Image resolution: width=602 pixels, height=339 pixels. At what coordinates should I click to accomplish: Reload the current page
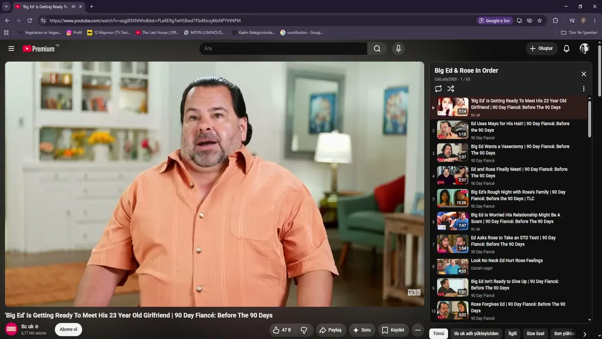30,21
